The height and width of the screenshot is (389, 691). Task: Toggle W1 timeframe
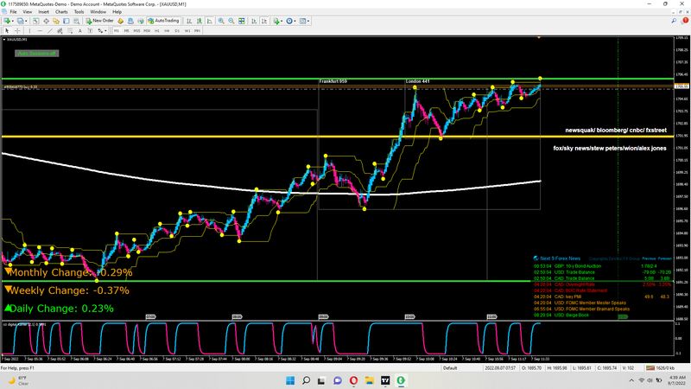(x=187, y=31)
